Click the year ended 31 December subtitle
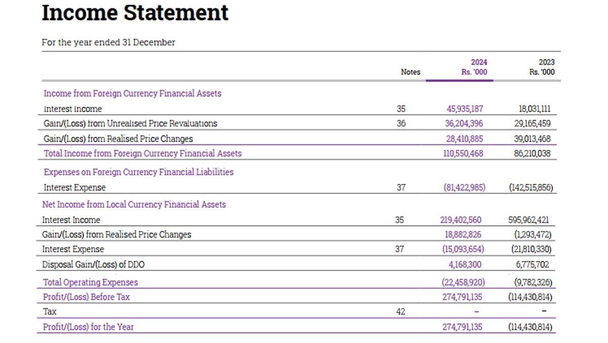 click(108, 43)
